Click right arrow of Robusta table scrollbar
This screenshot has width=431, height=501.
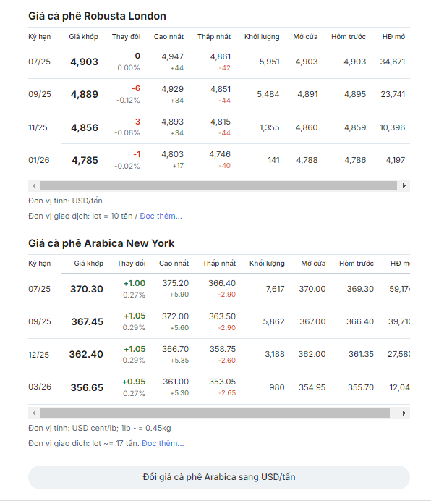[x=404, y=185]
